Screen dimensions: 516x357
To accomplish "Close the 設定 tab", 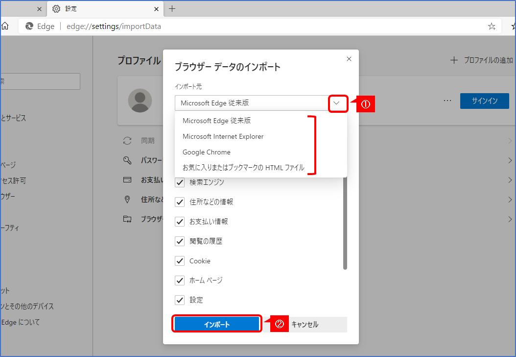I will click(x=156, y=9).
